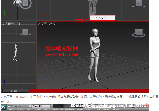Click the 0 / 100 time slider handle

(x=14, y=91)
